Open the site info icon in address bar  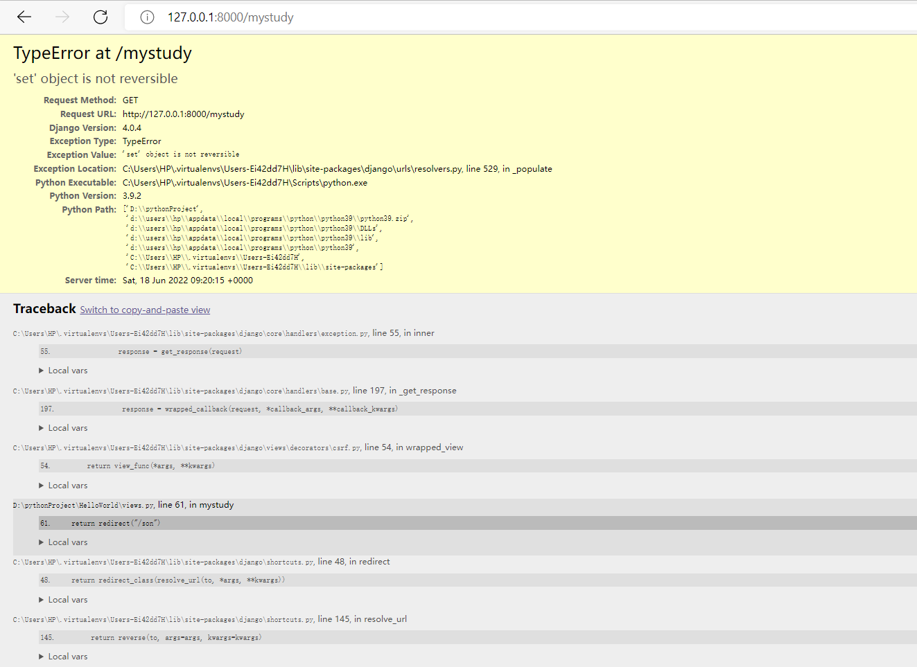pyautogui.click(x=147, y=17)
